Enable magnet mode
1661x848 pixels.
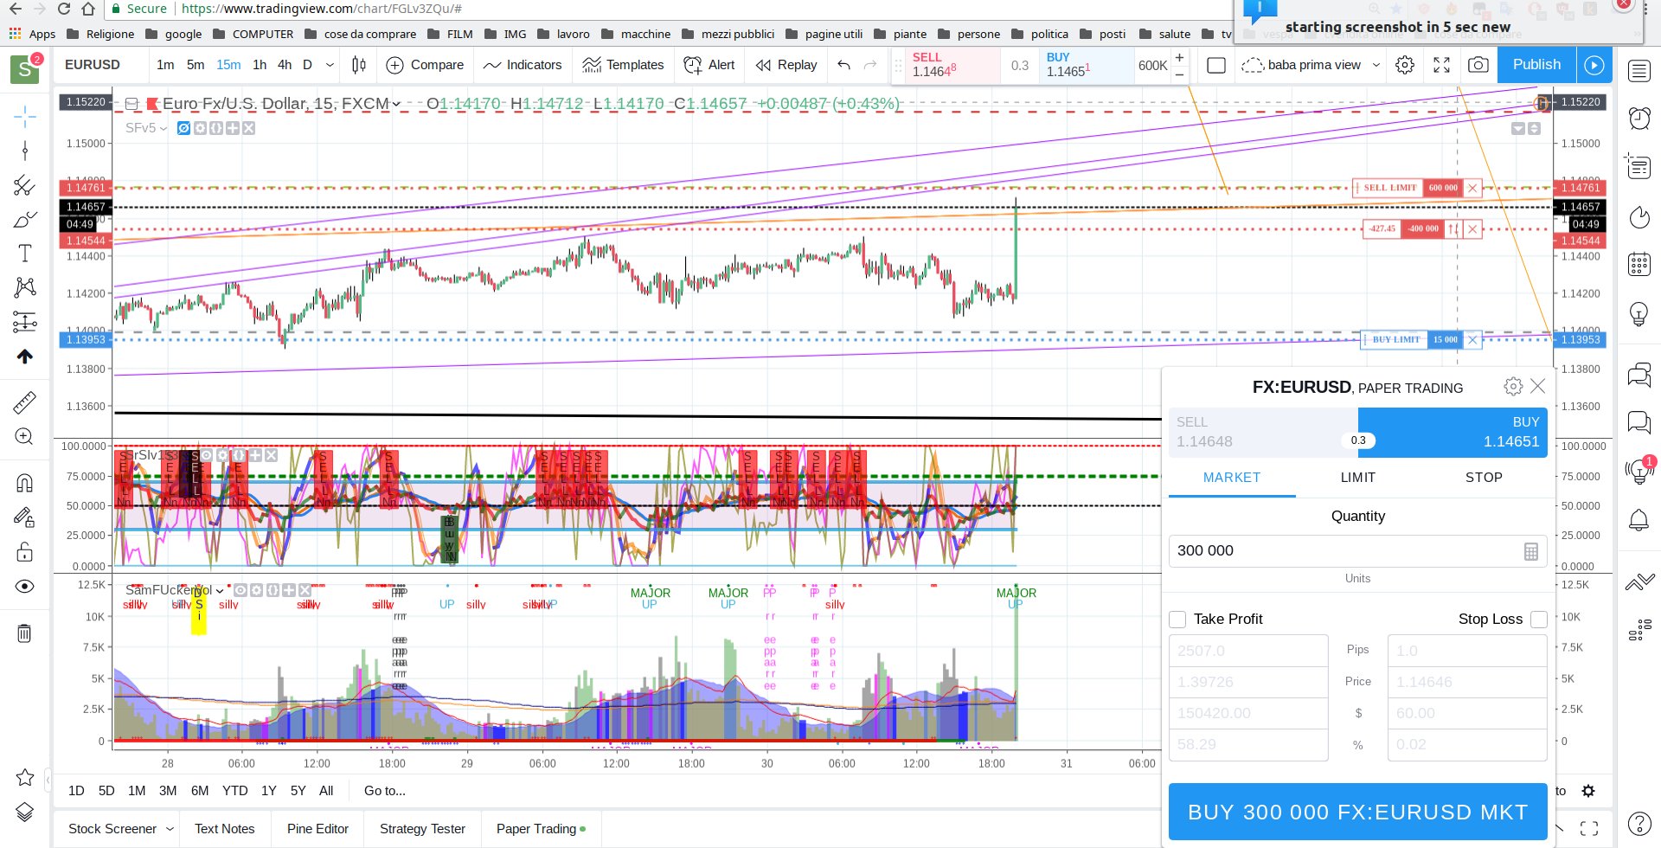25,483
